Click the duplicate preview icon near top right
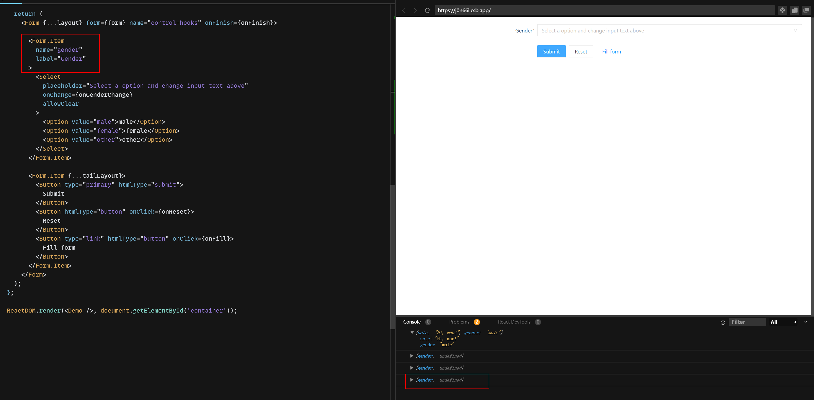This screenshot has width=814, height=400. [x=794, y=10]
